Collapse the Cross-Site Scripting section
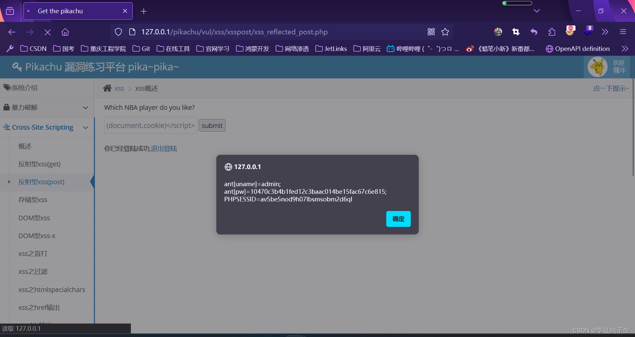Screen dimensions: 635x337 pyautogui.click(x=47, y=127)
